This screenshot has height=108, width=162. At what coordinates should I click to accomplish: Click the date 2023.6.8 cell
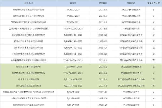(103, 28)
